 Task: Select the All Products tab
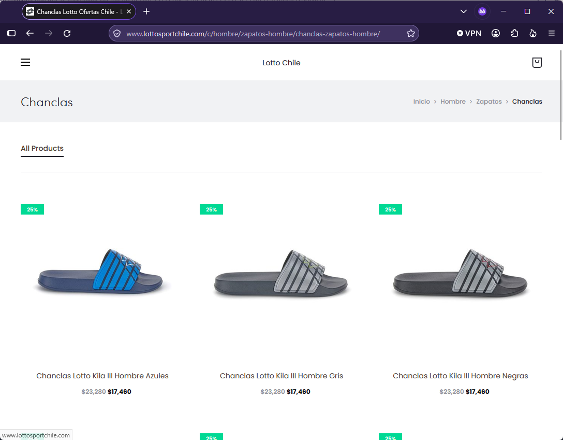click(x=42, y=148)
